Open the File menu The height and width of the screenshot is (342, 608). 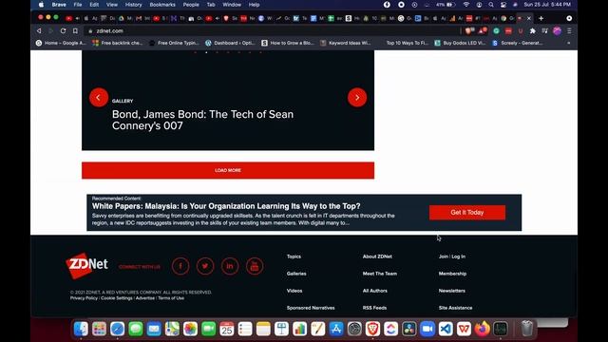pos(78,5)
